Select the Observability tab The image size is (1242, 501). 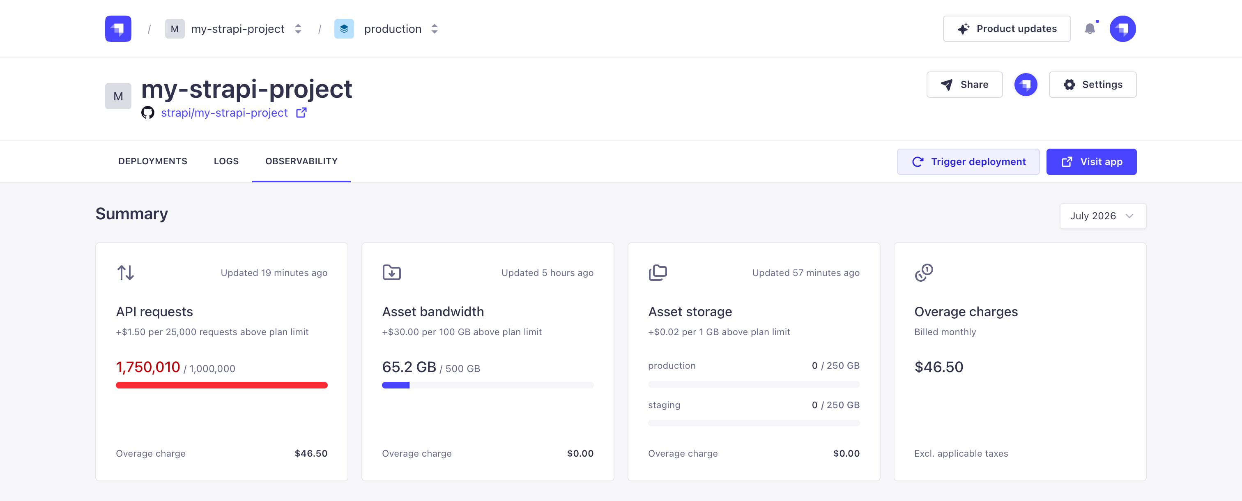(x=301, y=161)
